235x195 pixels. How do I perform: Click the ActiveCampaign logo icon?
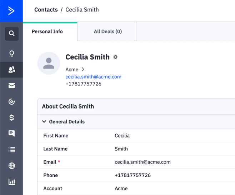coord(11,11)
